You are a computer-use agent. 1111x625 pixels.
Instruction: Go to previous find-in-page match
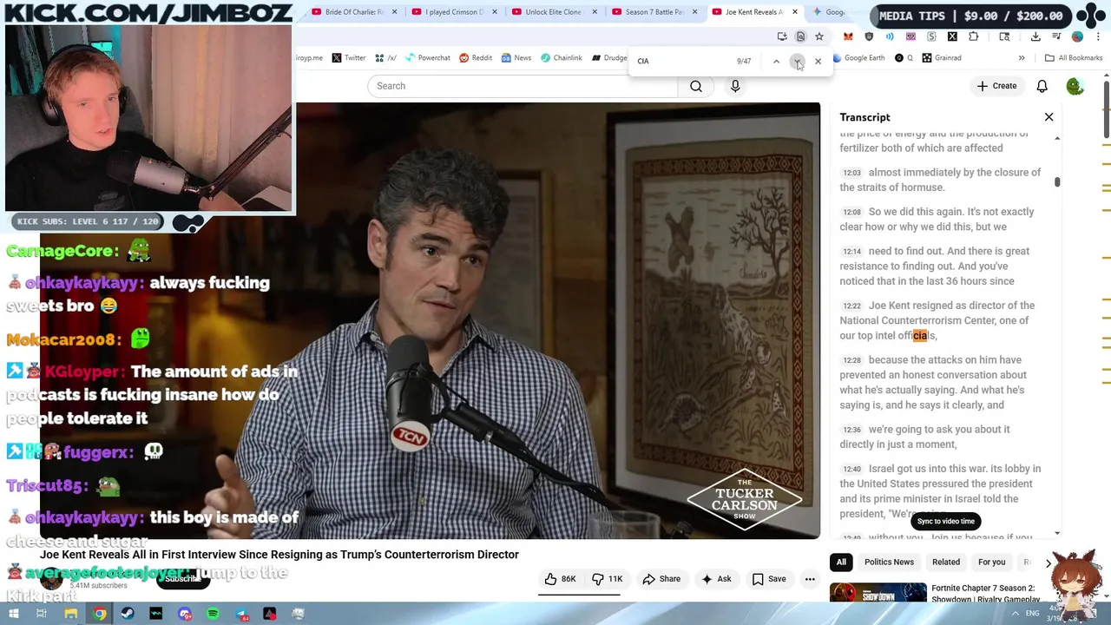point(776,61)
